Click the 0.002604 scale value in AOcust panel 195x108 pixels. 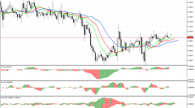[x=191, y=66]
